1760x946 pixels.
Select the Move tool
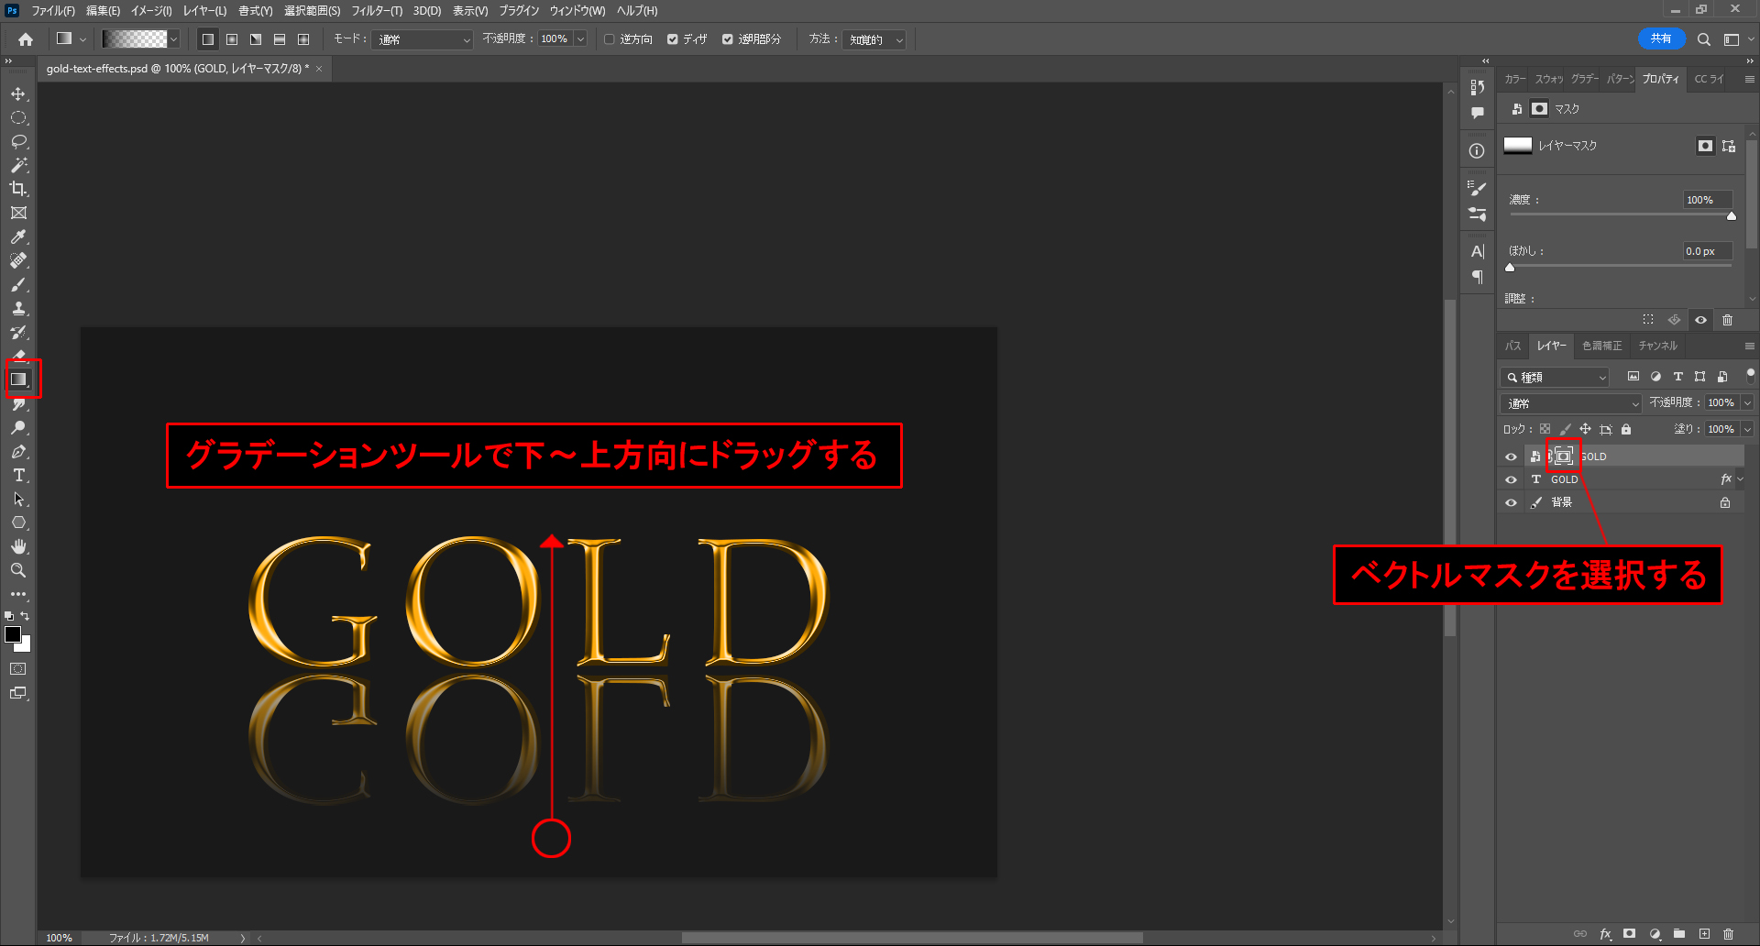click(18, 94)
